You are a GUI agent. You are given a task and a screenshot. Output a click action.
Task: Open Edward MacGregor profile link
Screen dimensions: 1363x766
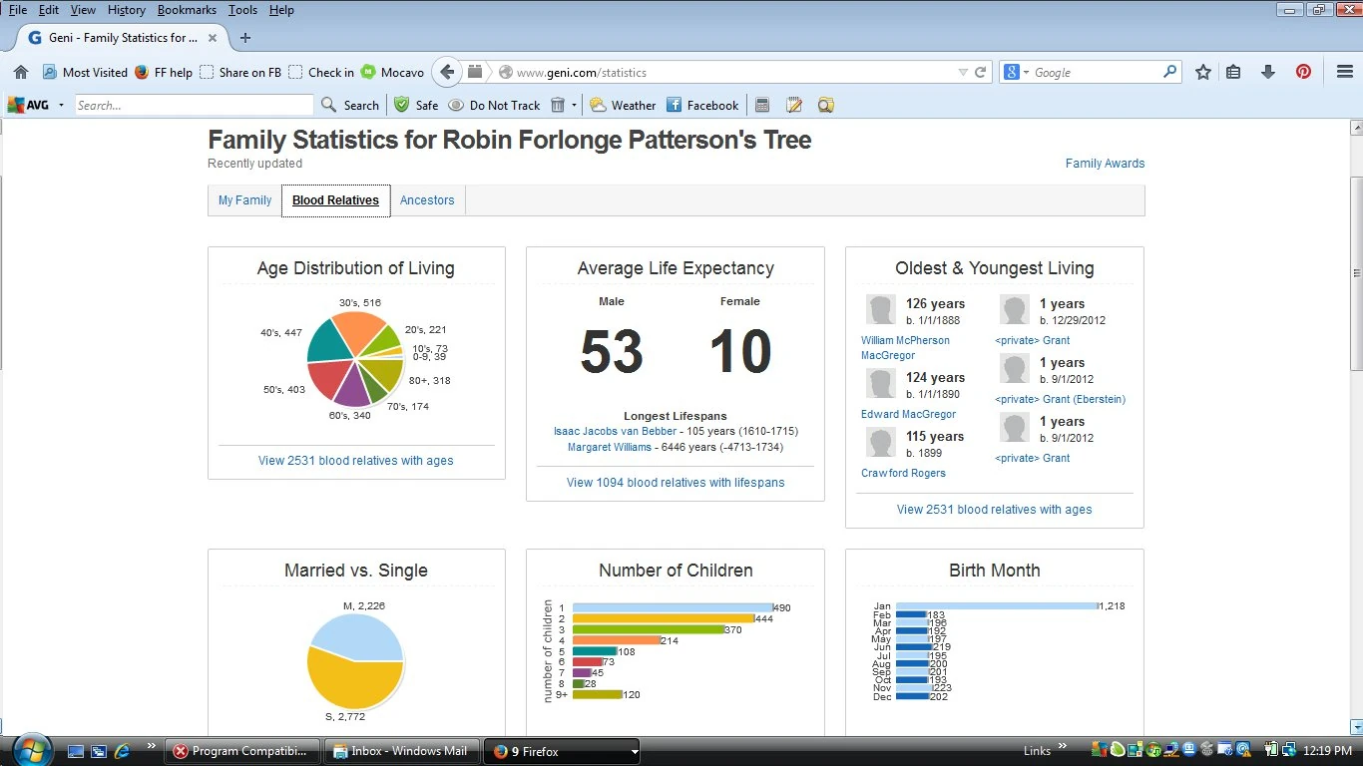[908, 415]
